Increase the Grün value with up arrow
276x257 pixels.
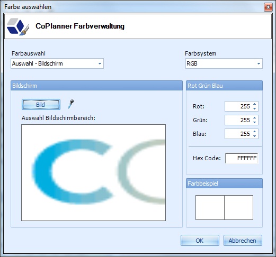click(x=254, y=118)
